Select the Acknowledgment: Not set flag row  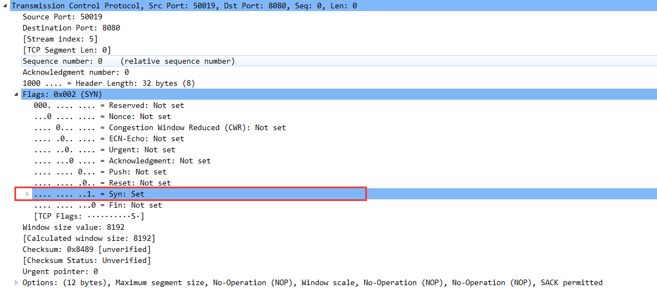122,161
